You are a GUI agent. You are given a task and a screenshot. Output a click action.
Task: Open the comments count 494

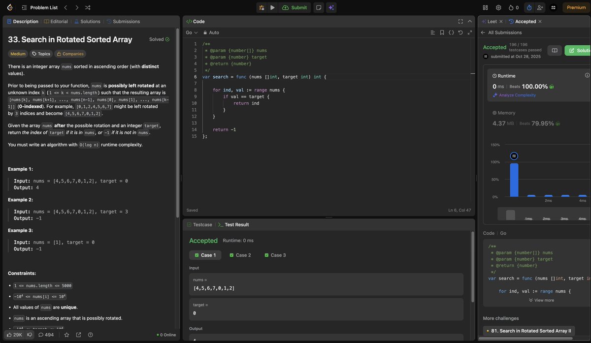(46, 335)
